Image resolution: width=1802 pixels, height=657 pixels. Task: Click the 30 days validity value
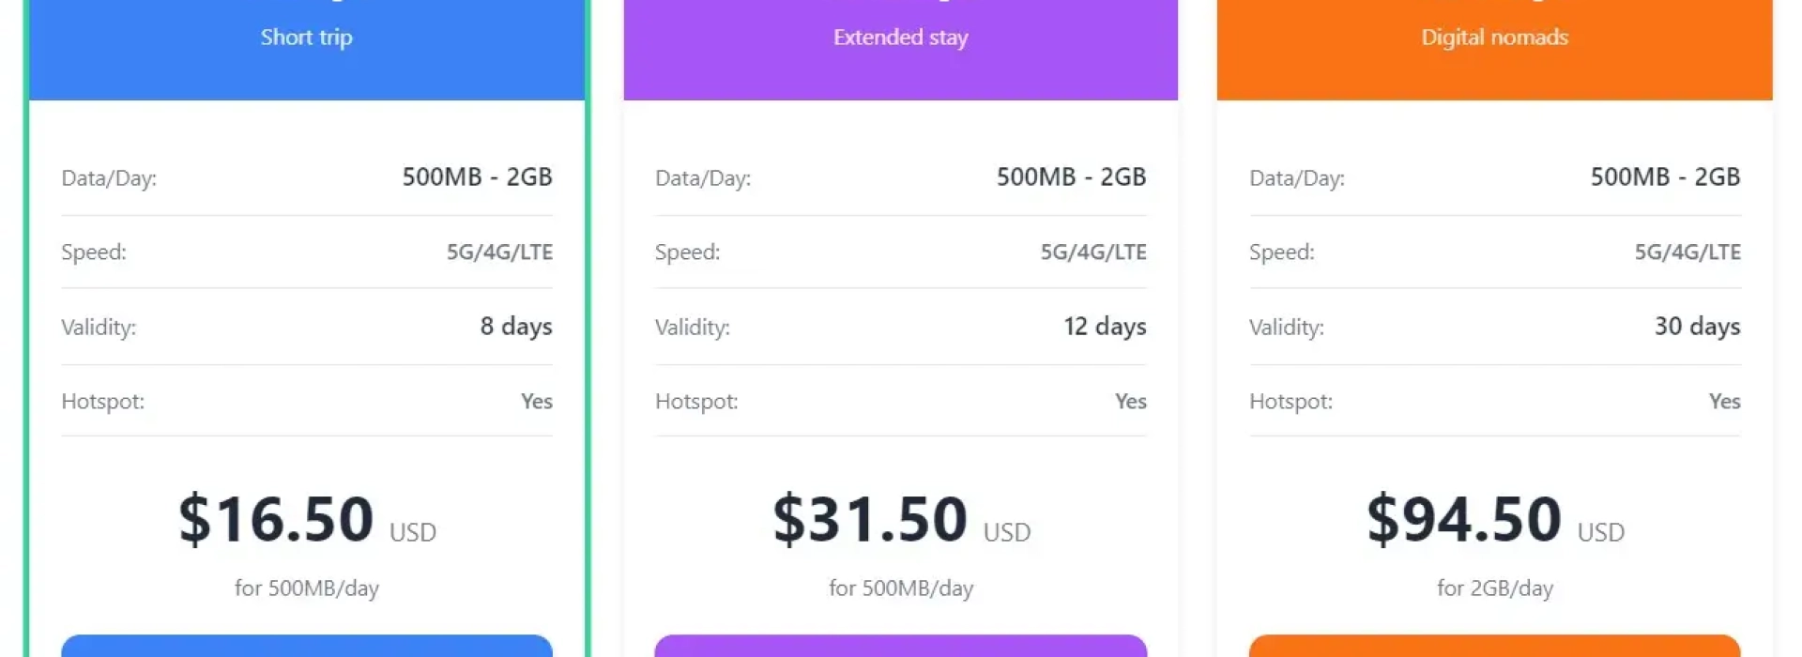pyautogui.click(x=1697, y=327)
